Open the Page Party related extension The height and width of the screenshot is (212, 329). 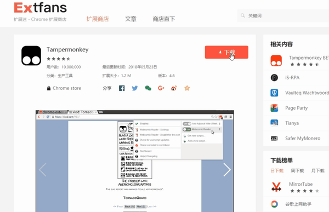point(296,108)
